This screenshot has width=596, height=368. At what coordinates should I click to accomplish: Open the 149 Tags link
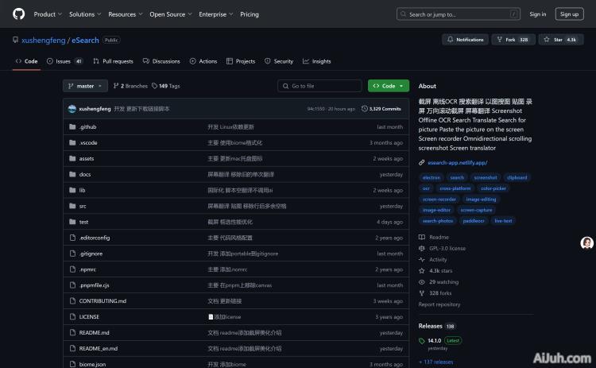[168, 86]
